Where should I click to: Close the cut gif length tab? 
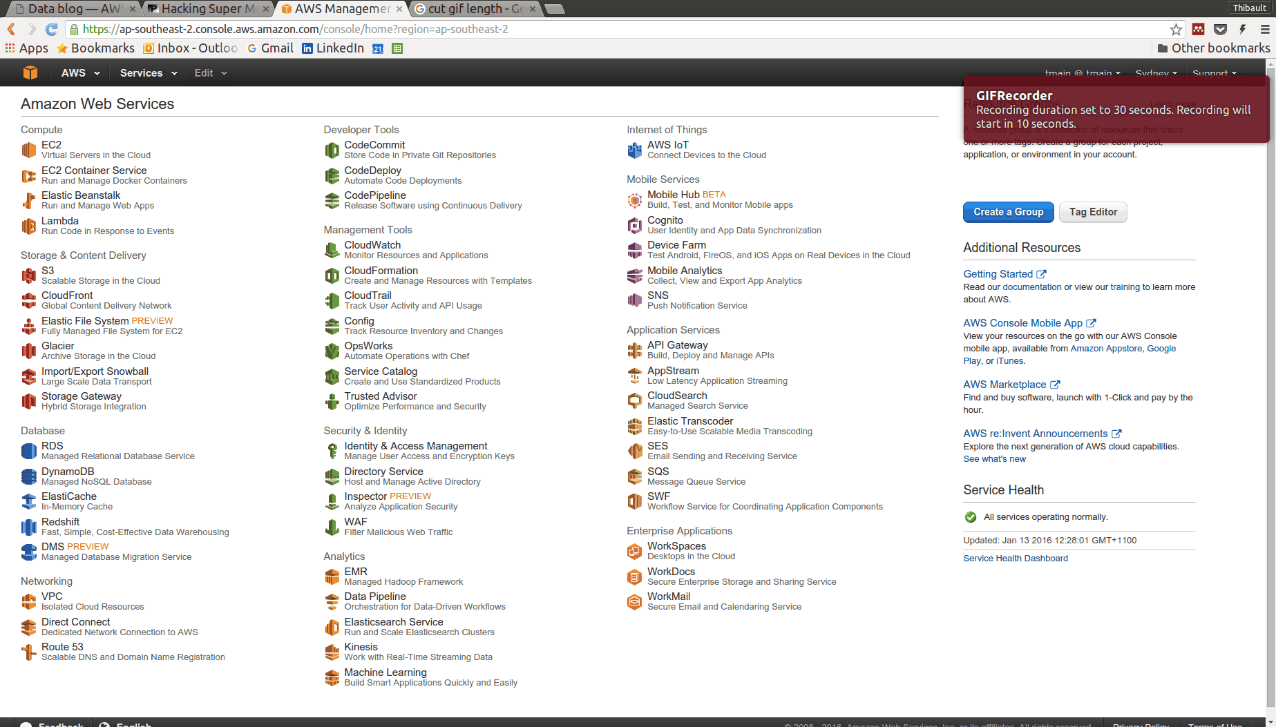tap(533, 9)
